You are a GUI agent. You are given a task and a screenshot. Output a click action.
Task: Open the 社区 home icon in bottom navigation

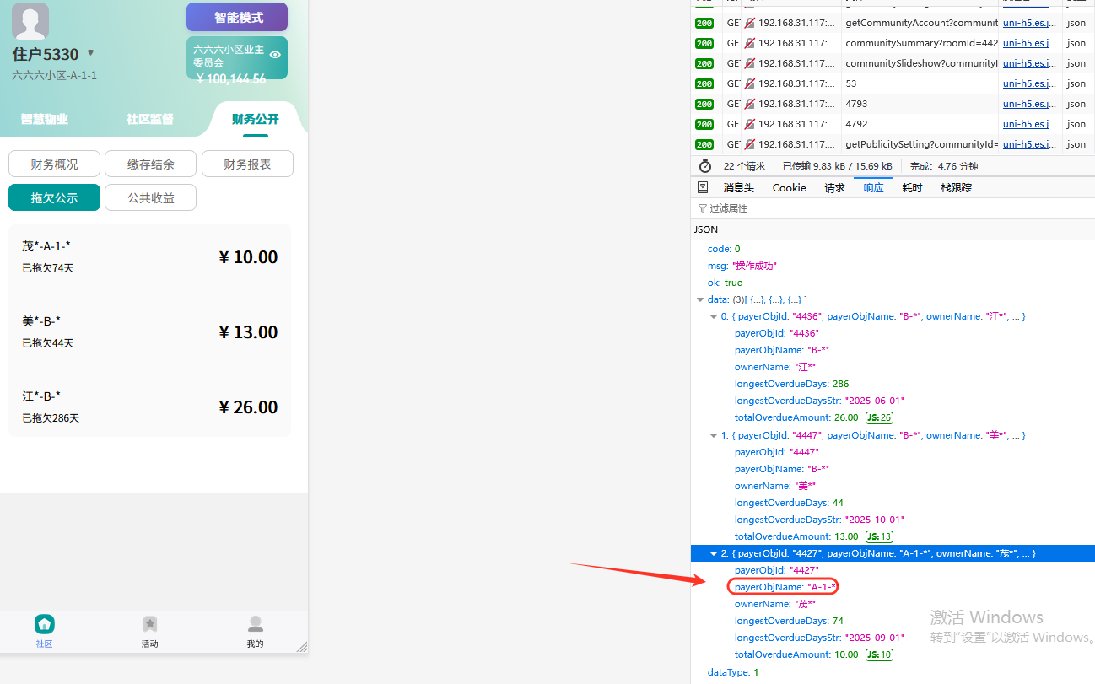pos(44,624)
